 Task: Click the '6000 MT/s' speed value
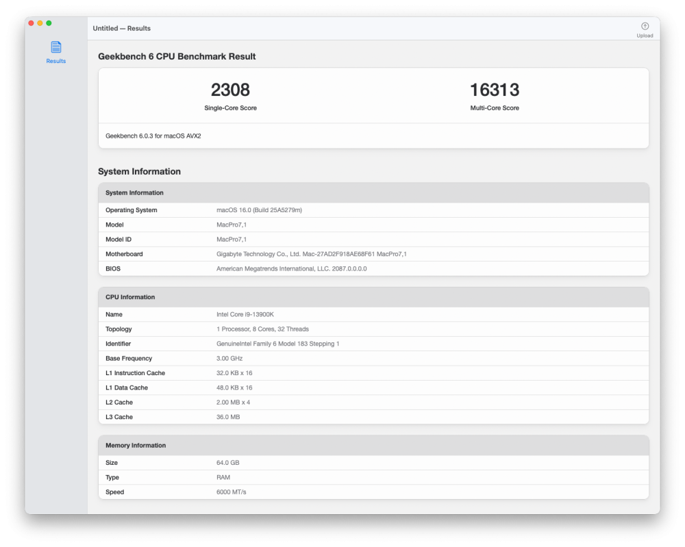(231, 492)
